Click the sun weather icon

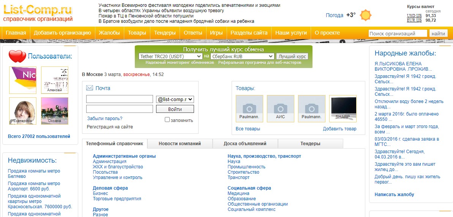366,15
